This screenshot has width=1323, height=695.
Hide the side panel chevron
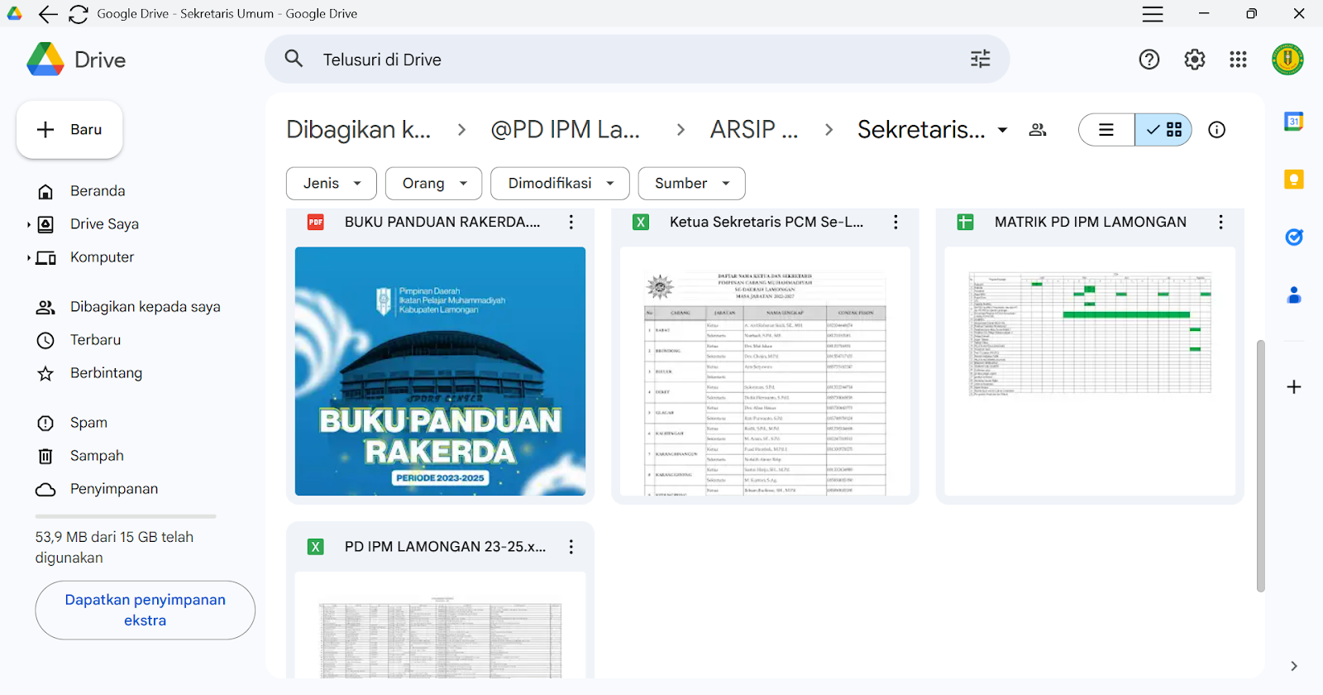pyautogui.click(x=1294, y=666)
